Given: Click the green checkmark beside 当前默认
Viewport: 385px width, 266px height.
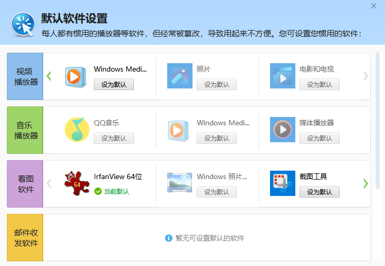Looking at the screenshot, I should pos(98,191).
